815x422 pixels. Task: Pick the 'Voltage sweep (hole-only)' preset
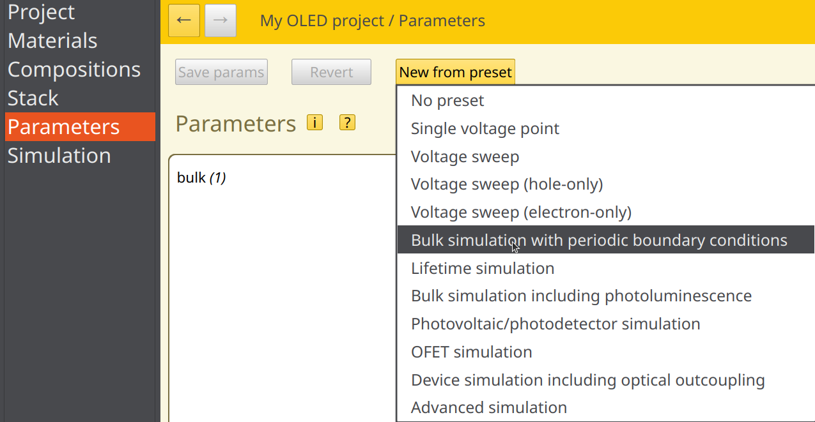[x=506, y=185]
